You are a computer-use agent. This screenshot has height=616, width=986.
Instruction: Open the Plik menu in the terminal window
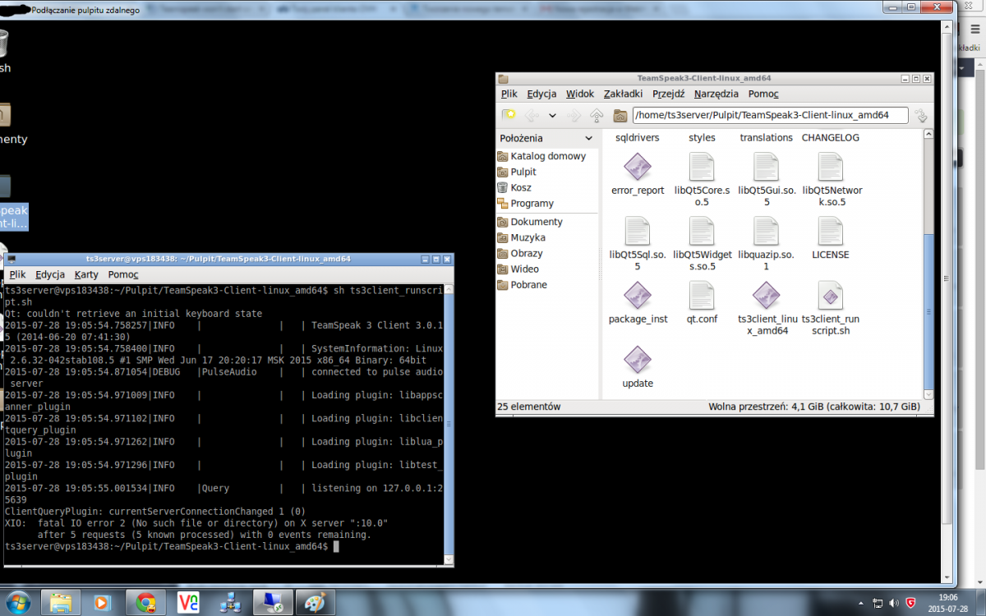click(x=17, y=274)
